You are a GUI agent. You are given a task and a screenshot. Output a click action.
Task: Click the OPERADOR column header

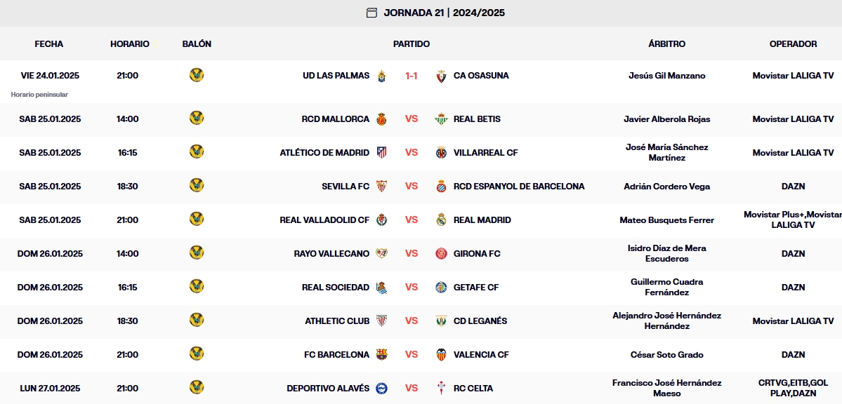click(x=793, y=44)
